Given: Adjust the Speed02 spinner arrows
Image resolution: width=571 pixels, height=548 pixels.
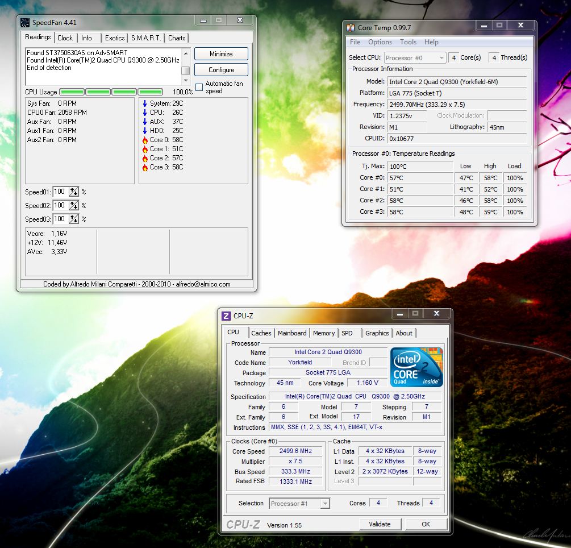Looking at the screenshot, I should pyautogui.click(x=74, y=206).
